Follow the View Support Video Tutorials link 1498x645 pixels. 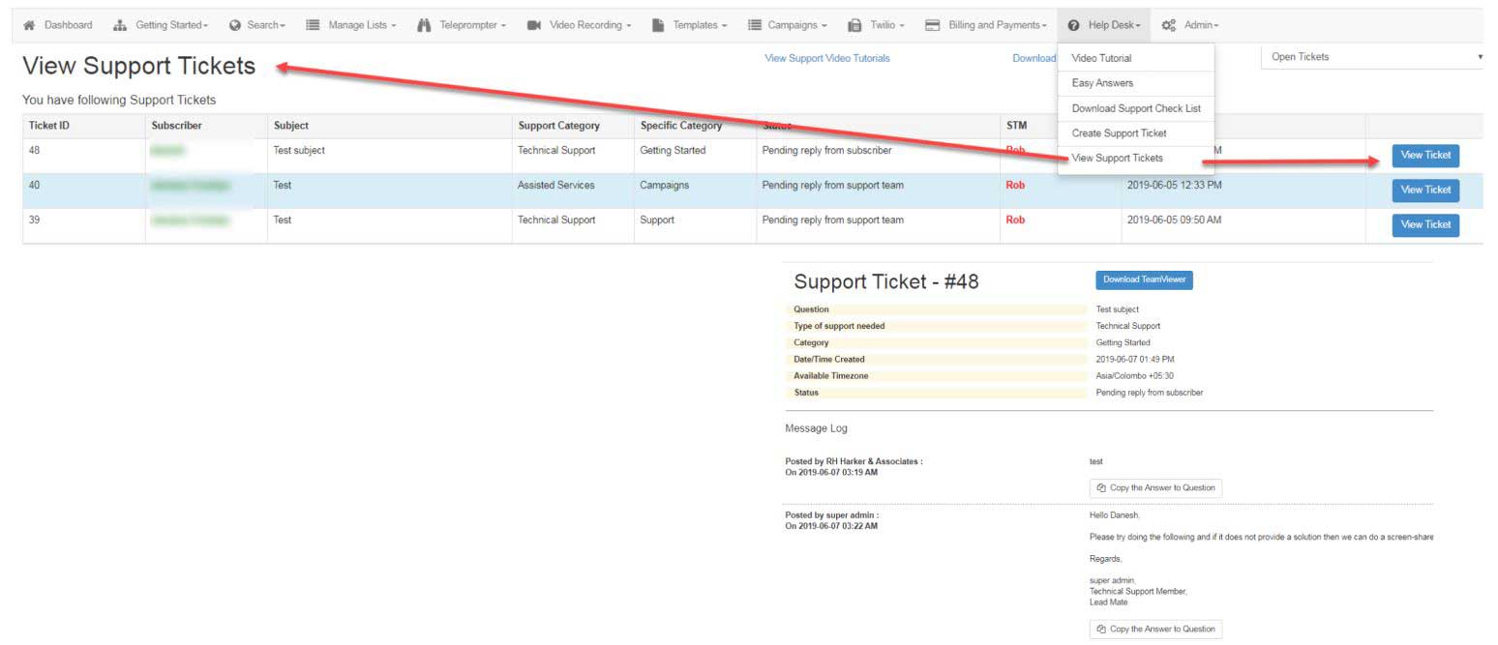tap(826, 58)
